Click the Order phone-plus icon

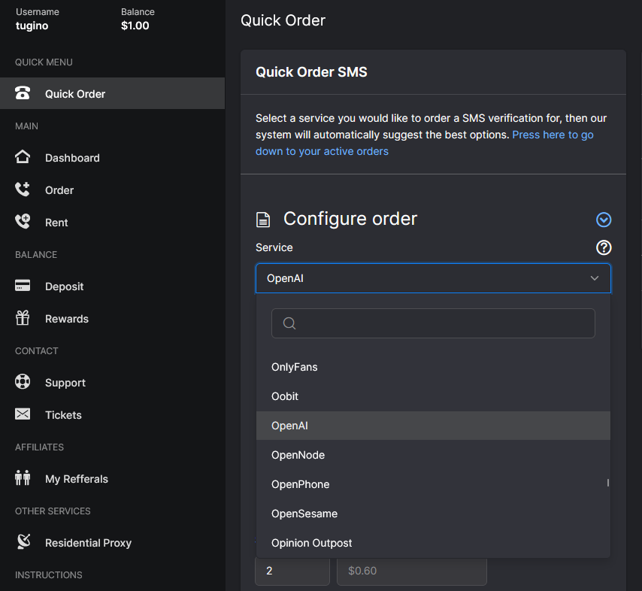(23, 190)
